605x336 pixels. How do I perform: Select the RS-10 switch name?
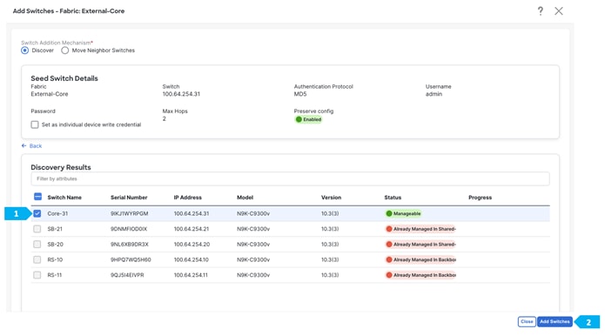[x=55, y=259]
